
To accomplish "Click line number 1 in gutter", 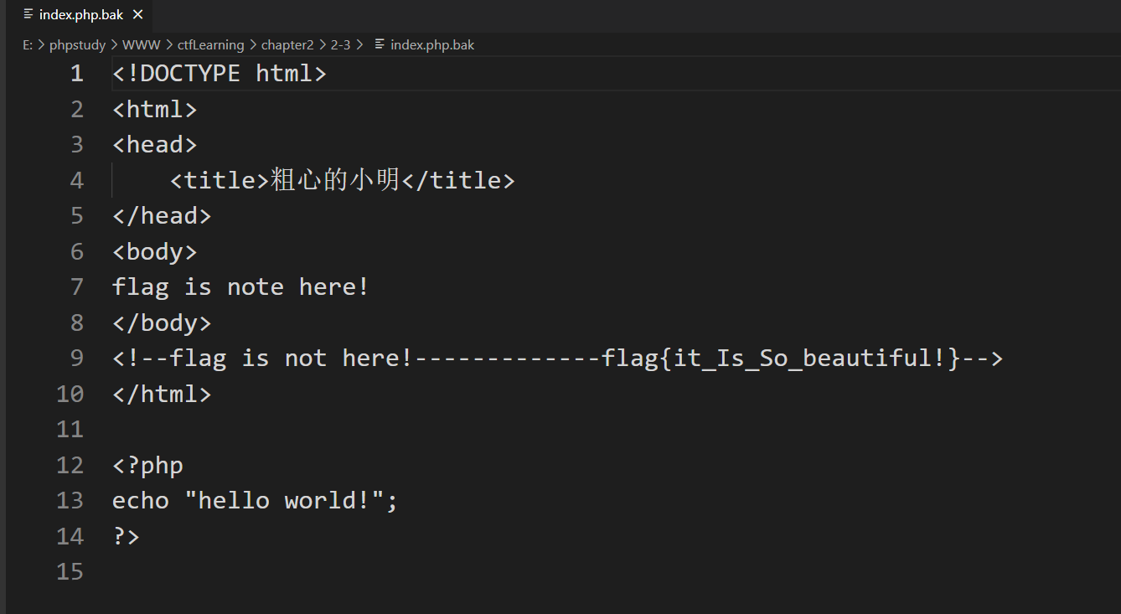I will pos(77,74).
